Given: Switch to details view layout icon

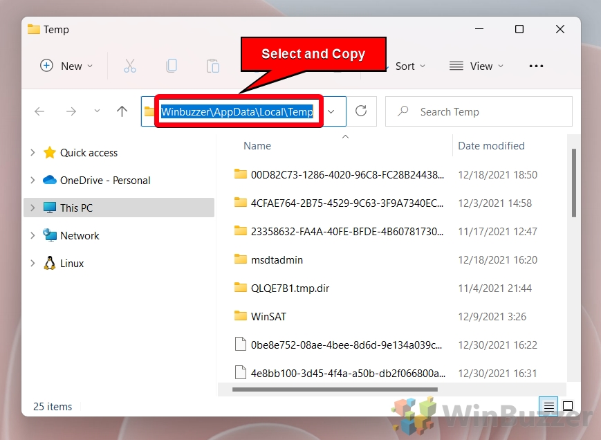Looking at the screenshot, I should (x=549, y=406).
